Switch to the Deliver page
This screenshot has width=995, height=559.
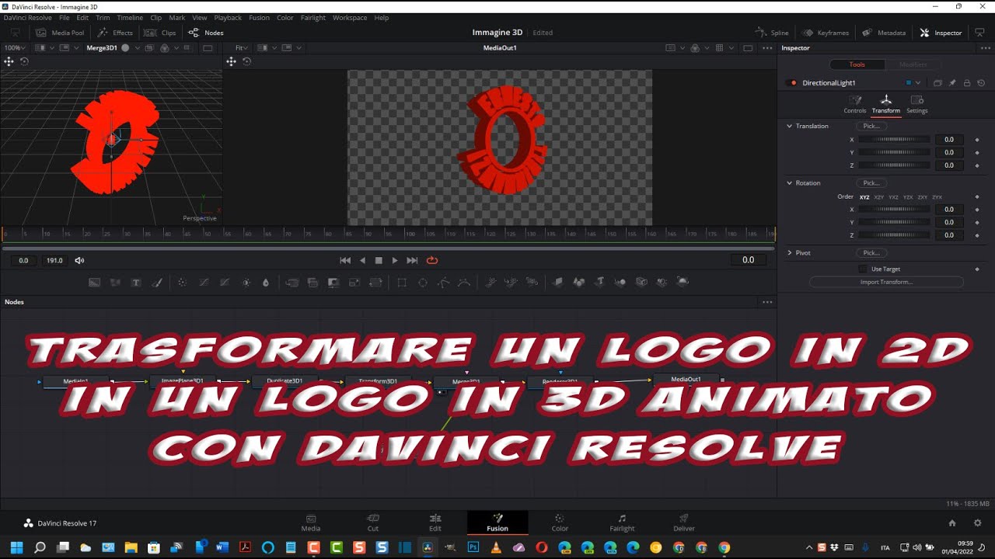tap(684, 523)
